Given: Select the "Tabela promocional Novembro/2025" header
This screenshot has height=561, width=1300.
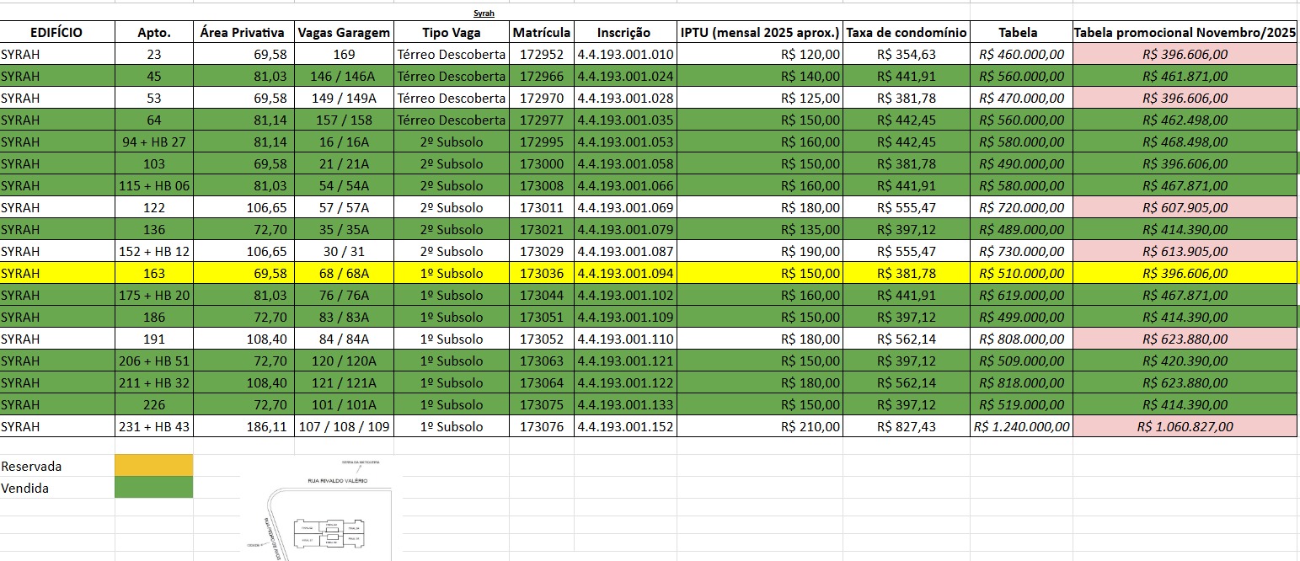Looking at the screenshot, I should pyautogui.click(x=1185, y=33).
